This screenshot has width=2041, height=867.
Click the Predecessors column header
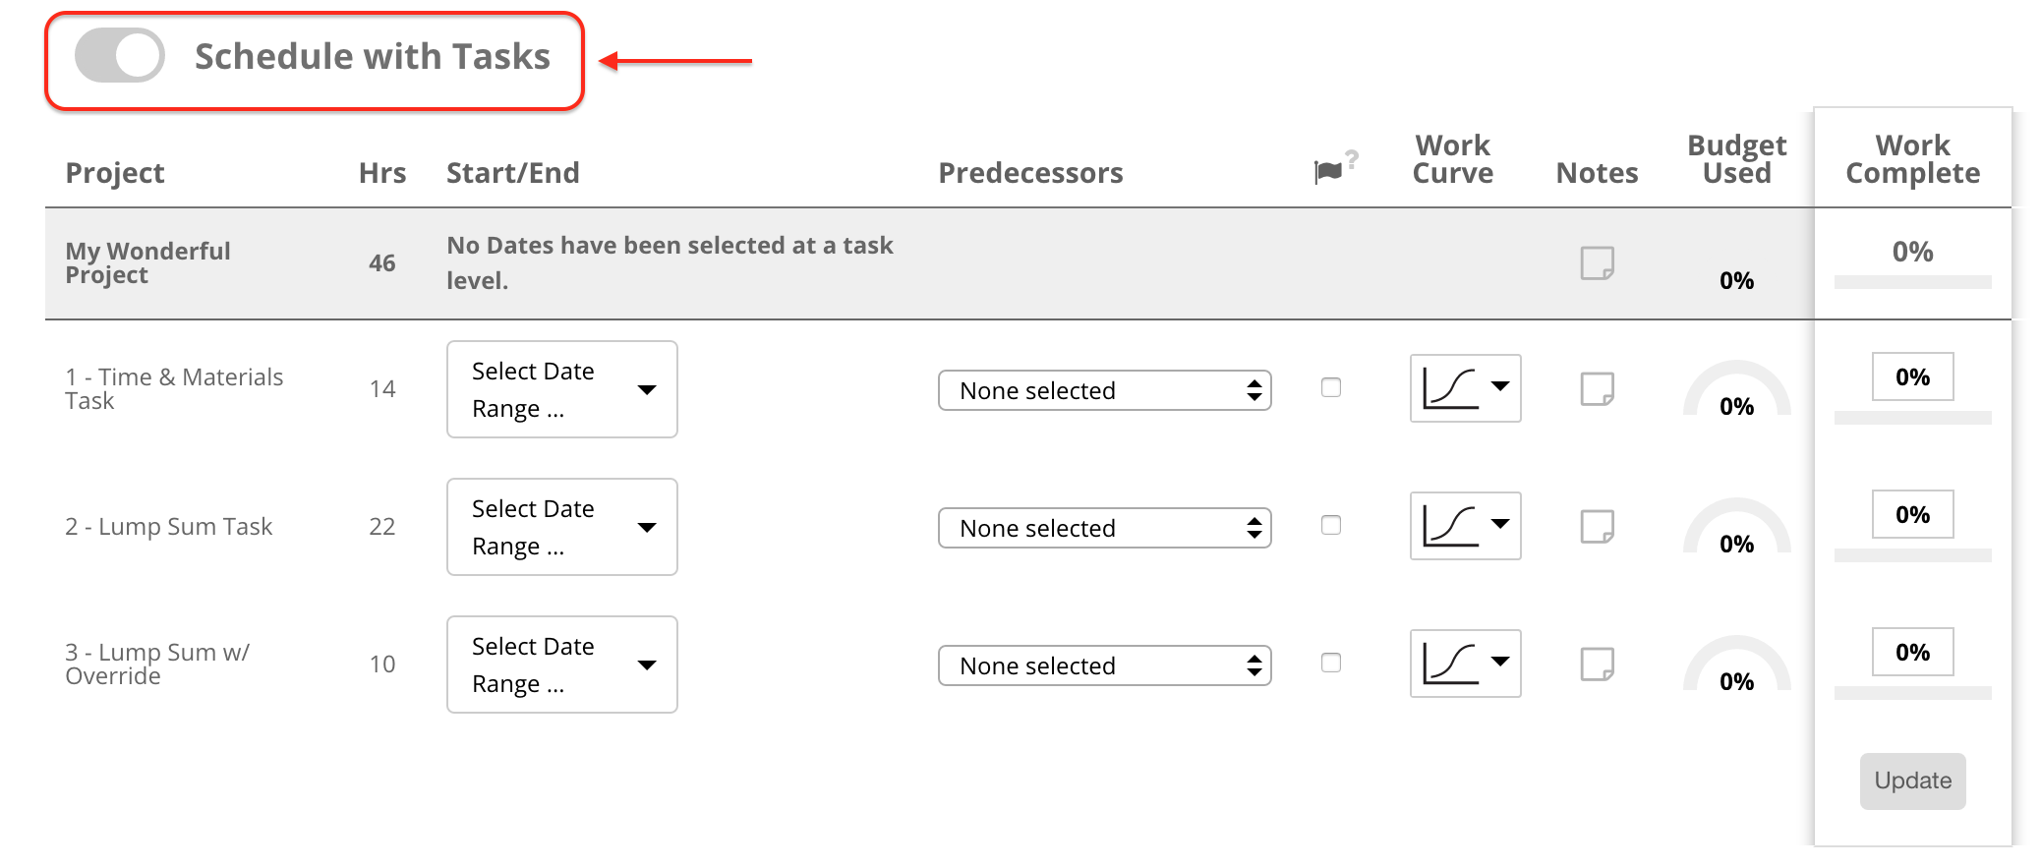(x=1030, y=172)
